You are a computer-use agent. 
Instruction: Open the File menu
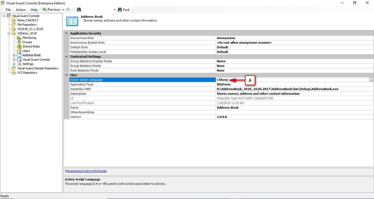tap(8, 10)
